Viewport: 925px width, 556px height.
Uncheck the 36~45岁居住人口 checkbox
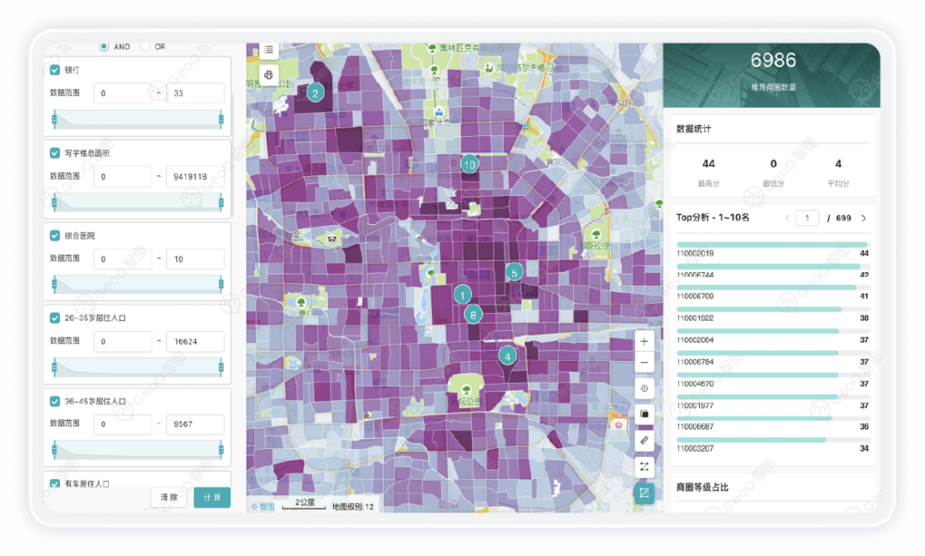click(x=55, y=401)
